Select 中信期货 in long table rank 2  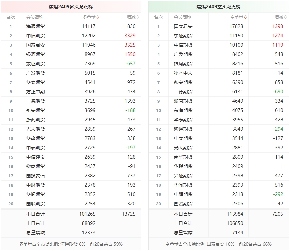[35, 36]
